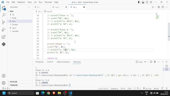
Task: Split the terminal
Action: (x=151, y=62)
